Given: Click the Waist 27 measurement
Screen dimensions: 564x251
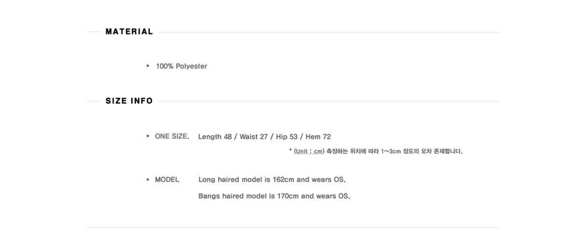Looking at the screenshot, I should [x=254, y=137].
